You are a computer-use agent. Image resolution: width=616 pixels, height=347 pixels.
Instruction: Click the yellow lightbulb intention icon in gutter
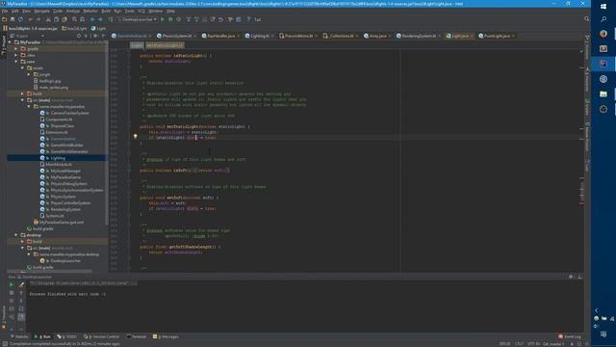[135, 137]
